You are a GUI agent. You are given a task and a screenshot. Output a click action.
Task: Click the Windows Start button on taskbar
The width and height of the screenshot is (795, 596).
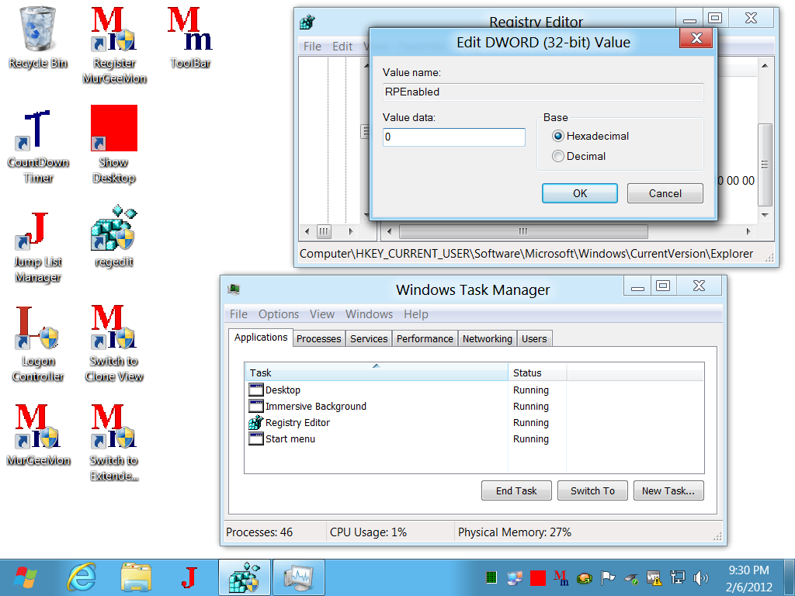(26, 577)
